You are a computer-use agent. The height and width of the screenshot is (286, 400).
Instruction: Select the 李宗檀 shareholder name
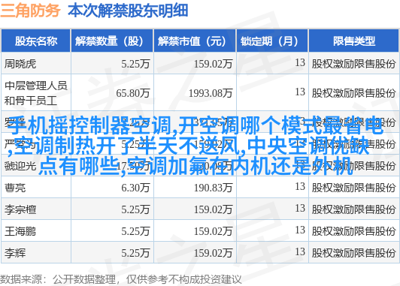click(x=20, y=210)
